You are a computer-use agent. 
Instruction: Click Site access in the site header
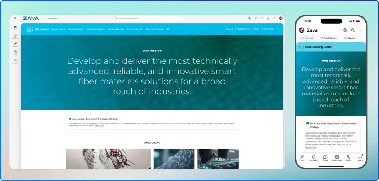click(268, 29)
